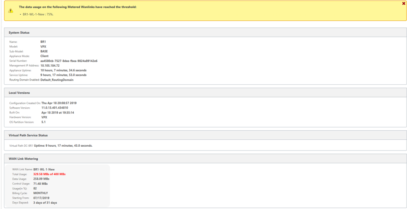The image size is (407, 209).
Task: Select the WAN Link Name value BR1-WL-1-New
Action: (x=44, y=169)
